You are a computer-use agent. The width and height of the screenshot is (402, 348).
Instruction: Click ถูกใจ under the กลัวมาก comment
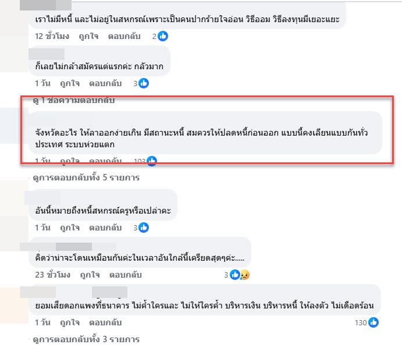(x=70, y=83)
